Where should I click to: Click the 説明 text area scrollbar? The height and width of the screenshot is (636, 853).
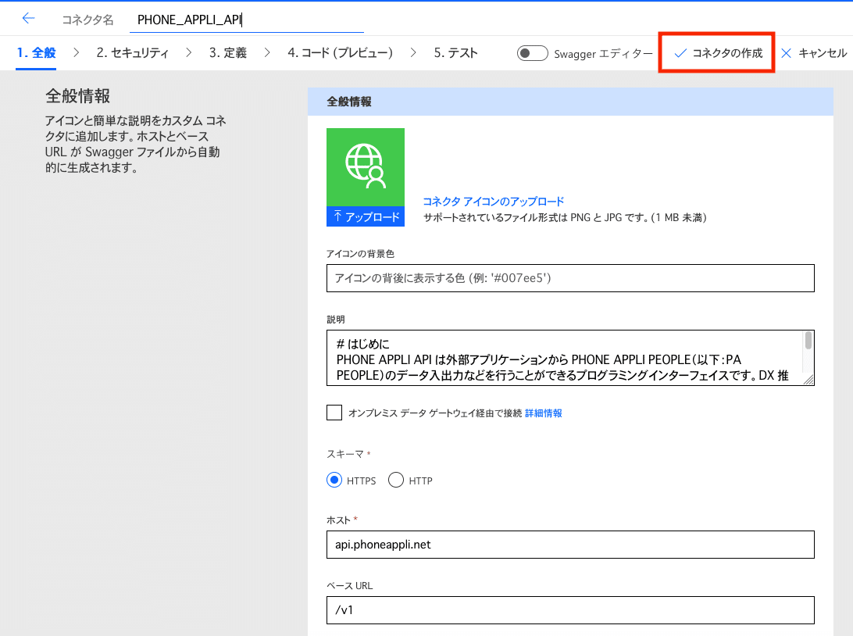(808, 341)
